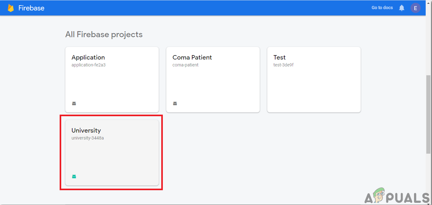Click the Firebase wordmark in the header
The width and height of the screenshot is (432, 205).
(31, 8)
